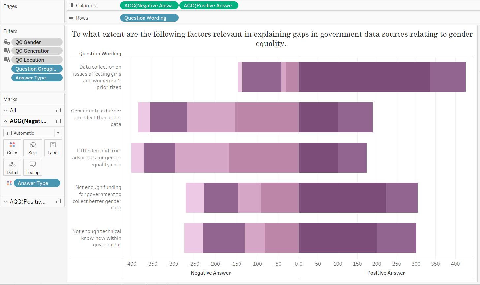Click the Columns shelf icon
The image size is (480, 285).
[x=71, y=5]
